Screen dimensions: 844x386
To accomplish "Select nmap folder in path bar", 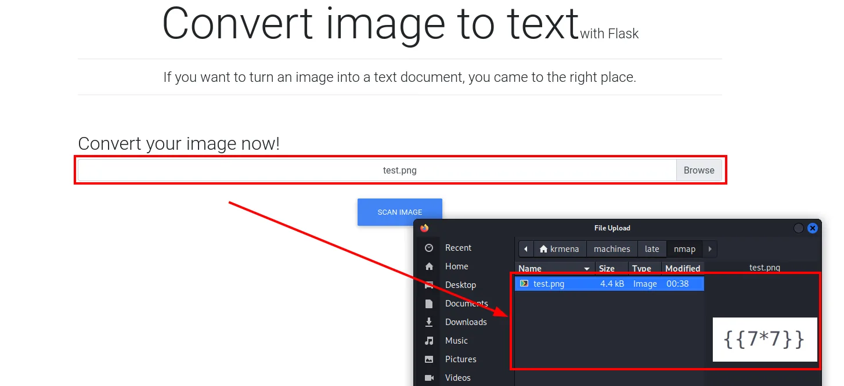I will pos(684,249).
